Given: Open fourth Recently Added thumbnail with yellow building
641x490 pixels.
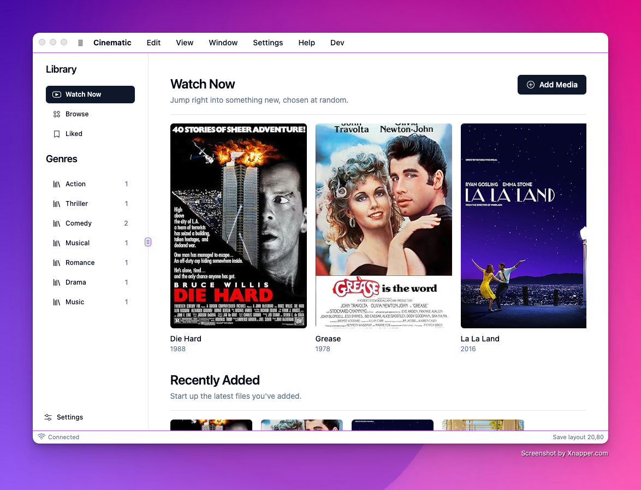Looking at the screenshot, I should [483, 425].
